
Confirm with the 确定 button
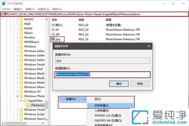119,84
